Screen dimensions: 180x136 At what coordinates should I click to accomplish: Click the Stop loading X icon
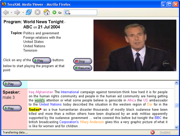point(37,12)
